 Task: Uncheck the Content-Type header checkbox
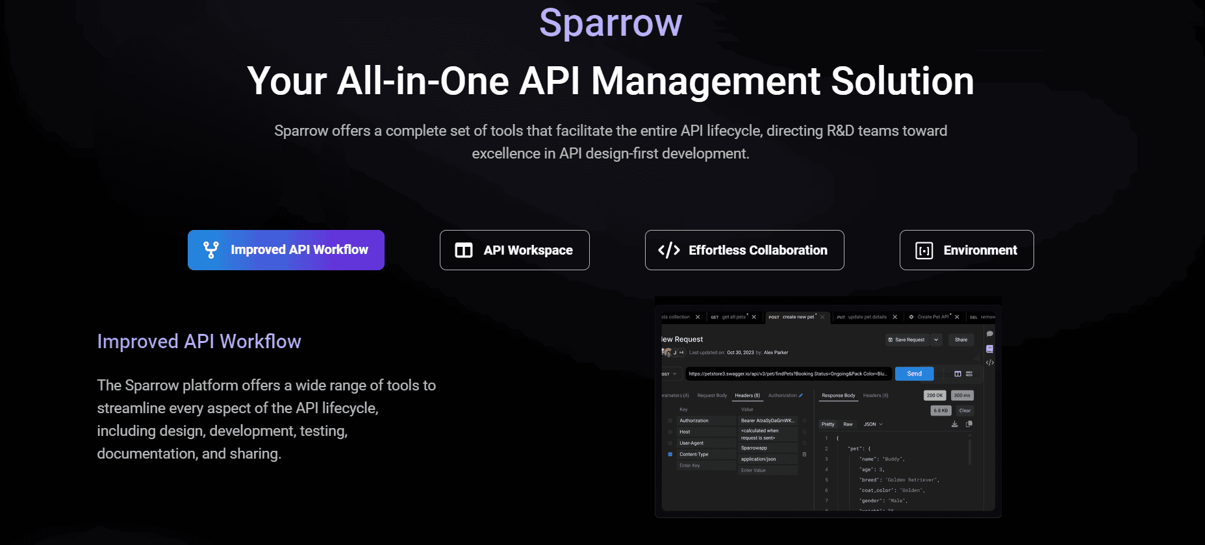coord(670,454)
